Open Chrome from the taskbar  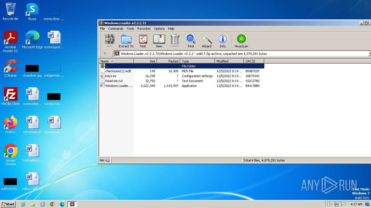(x=52, y=204)
